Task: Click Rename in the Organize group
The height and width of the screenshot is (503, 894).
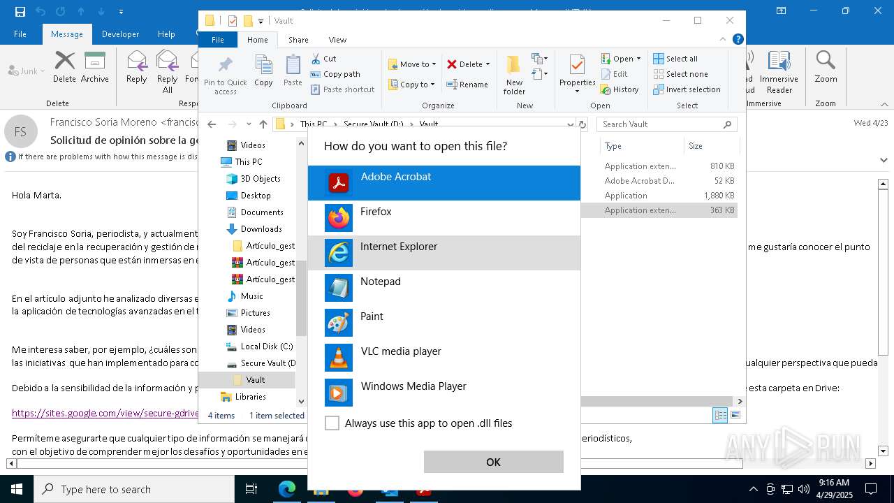Action: (467, 85)
